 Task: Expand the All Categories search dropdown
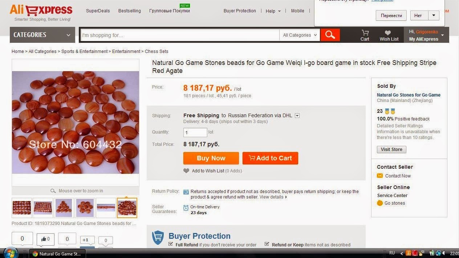300,35
